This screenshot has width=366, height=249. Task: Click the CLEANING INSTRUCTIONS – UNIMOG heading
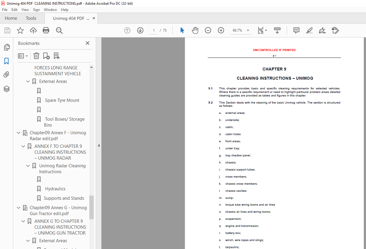(x=275, y=78)
